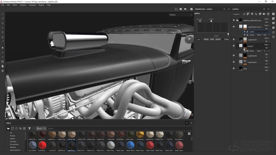Open the Viewport menu
Screen dimensions: 276x155
(x=32, y=5)
